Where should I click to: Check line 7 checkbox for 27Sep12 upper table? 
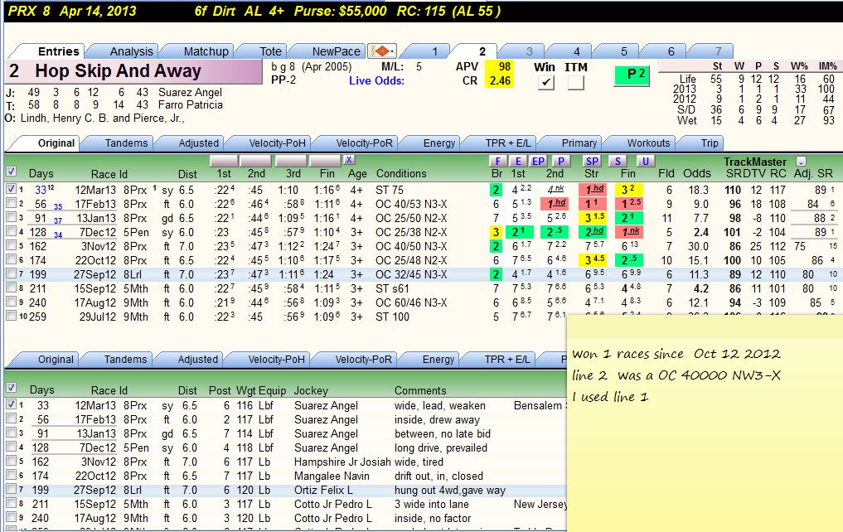tap(12, 273)
